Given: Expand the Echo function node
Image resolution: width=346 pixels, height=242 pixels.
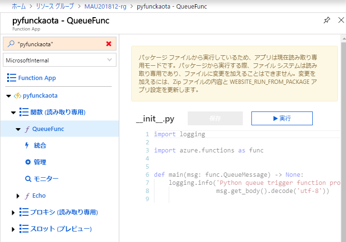Looking at the screenshot, I should (x=18, y=196).
